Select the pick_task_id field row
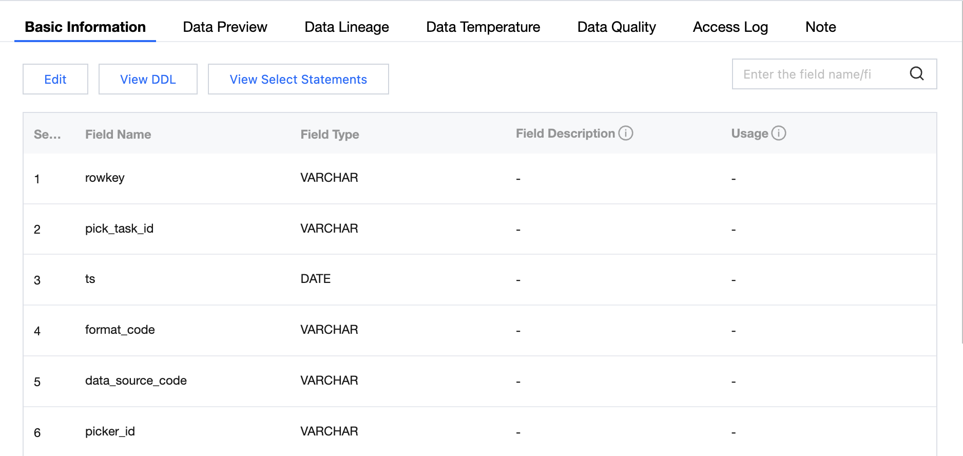963x456 pixels. click(x=119, y=229)
